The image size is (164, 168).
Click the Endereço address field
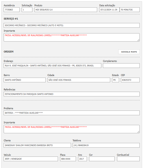coord(52,66)
